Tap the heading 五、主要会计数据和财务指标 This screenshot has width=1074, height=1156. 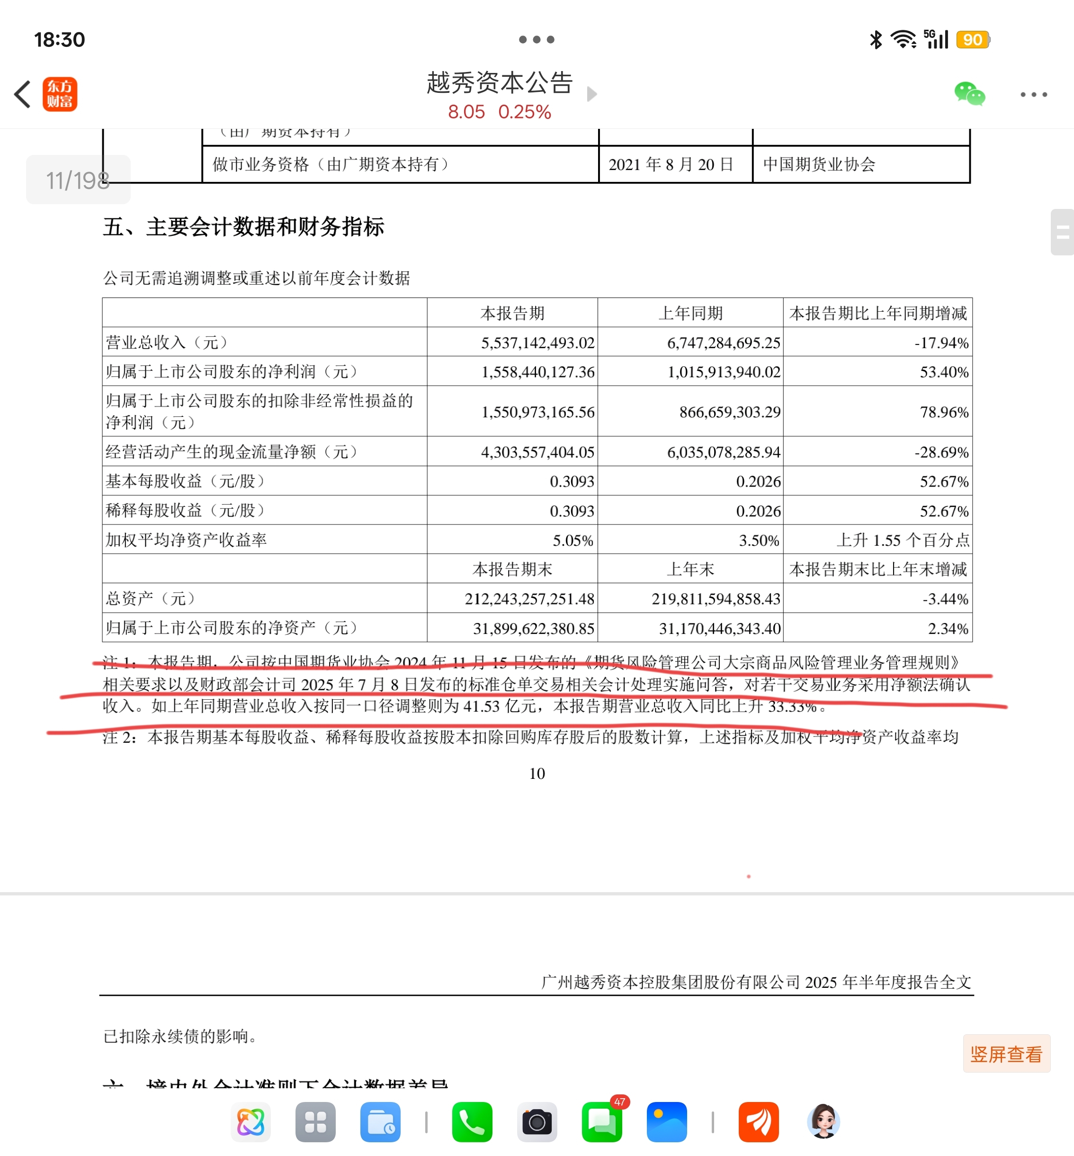[x=243, y=227]
